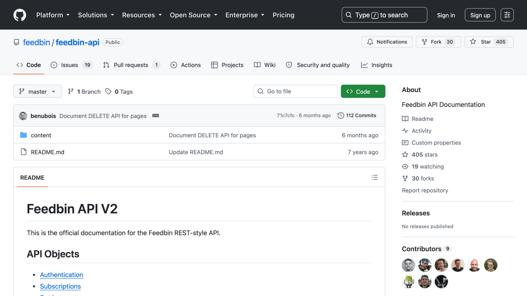The width and height of the screenshot is (527, 296).
Task: Switch to the Projects tab
Action: (x=227, y=65)
